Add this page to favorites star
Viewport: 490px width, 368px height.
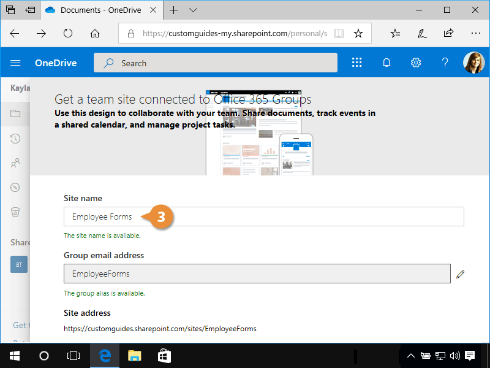point(358,33)
